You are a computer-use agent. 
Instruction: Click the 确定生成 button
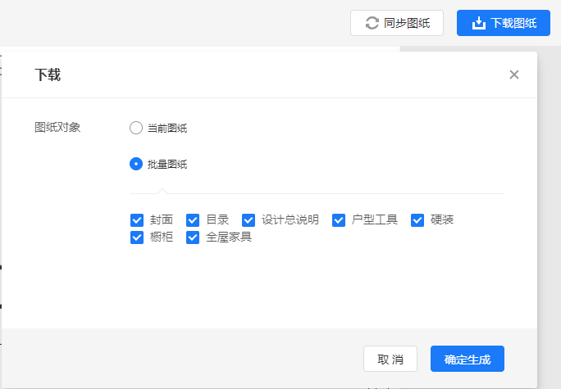pos(467,359)
